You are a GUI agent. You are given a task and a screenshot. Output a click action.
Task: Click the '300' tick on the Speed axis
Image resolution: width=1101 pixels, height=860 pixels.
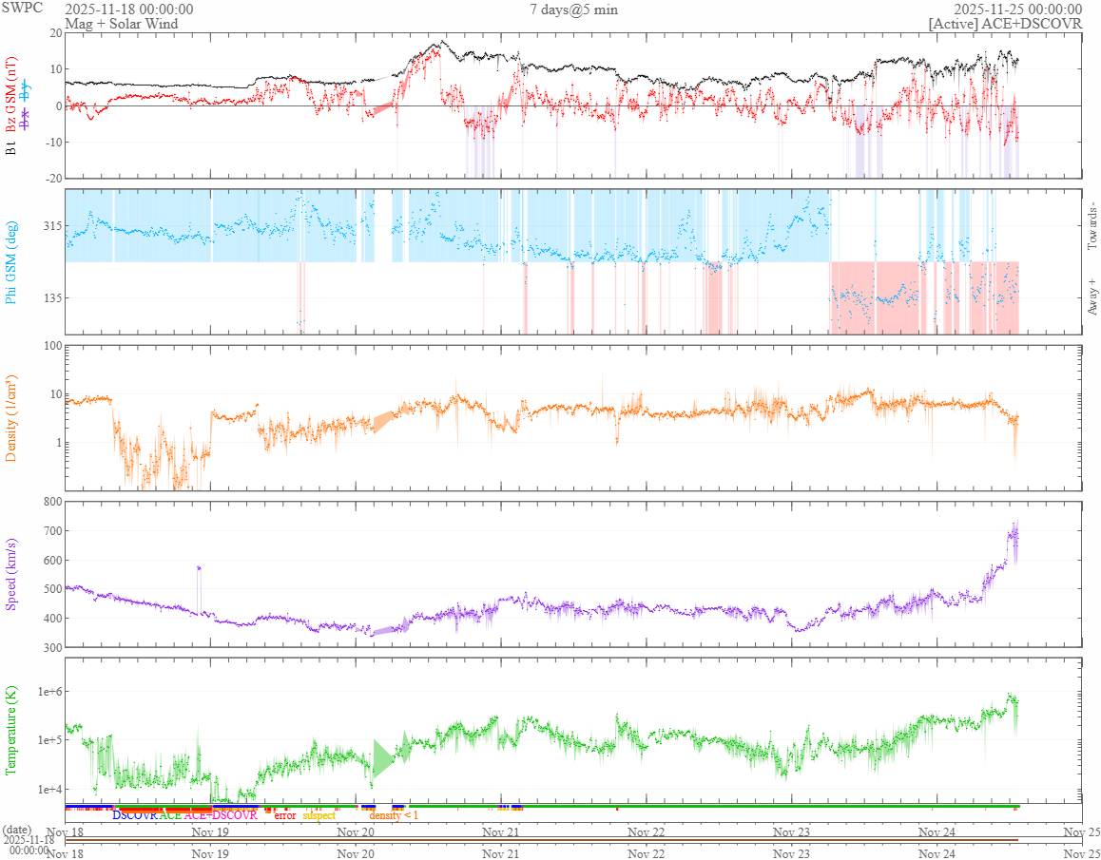click(x=52, y=647)
